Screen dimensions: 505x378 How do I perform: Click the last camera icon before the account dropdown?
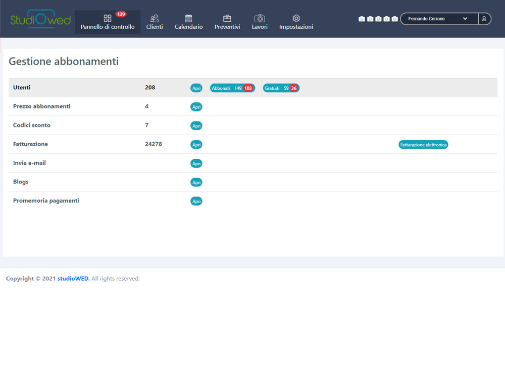(x=394, y=19)
